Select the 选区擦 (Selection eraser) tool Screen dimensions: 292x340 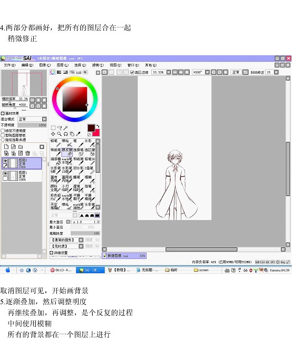coord(90,152)
